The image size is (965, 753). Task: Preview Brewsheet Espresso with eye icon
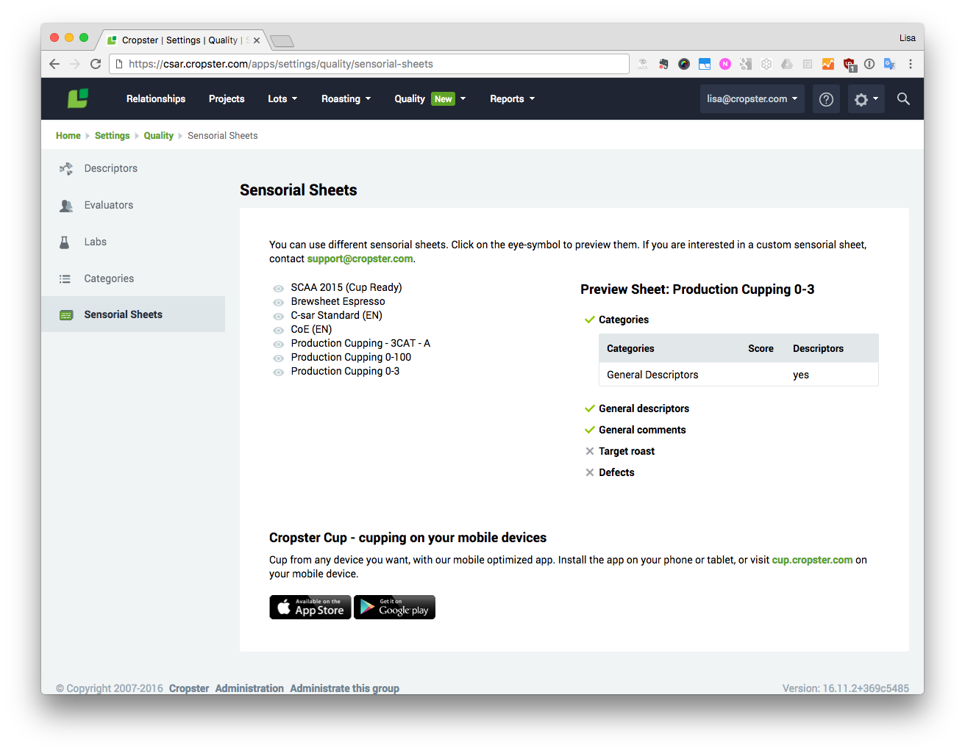coord(278,303)
